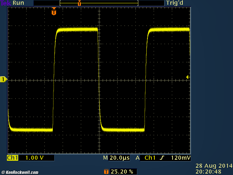The image size is (233, 175).
Task: Click the orange T icon beside 25.20 %
Action: tap(106, 171)
